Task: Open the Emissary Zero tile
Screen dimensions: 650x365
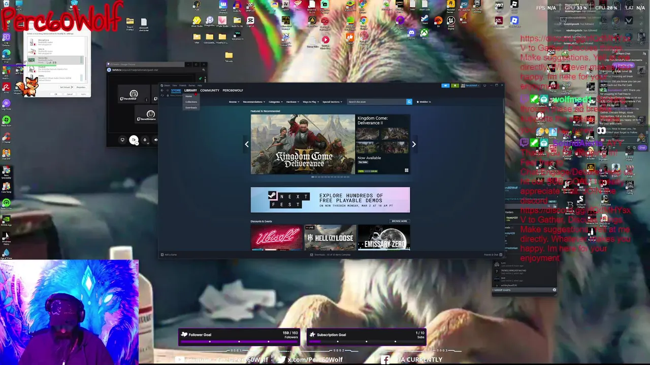Action: pos(384,238)
